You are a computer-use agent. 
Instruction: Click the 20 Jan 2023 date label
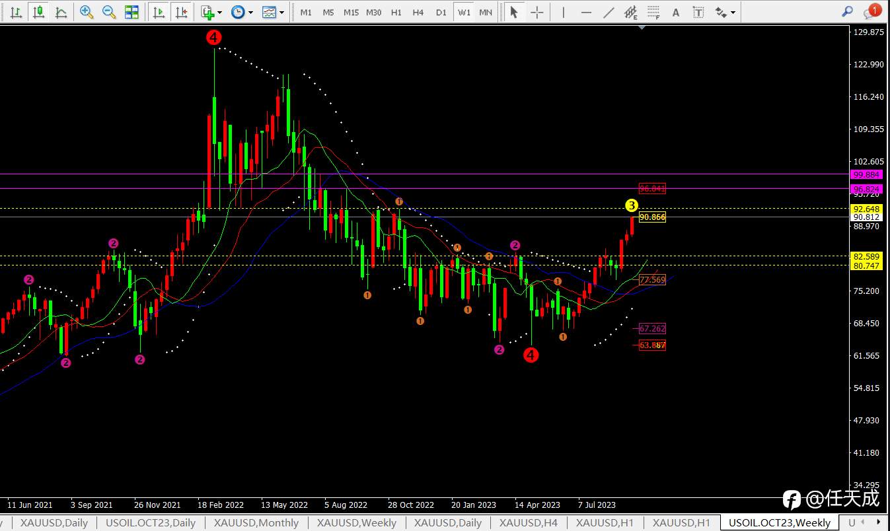click(474, 505)
